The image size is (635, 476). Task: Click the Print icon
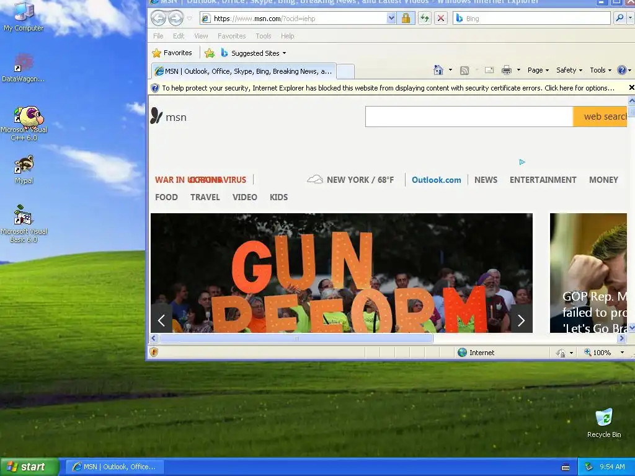coord(506,70)
